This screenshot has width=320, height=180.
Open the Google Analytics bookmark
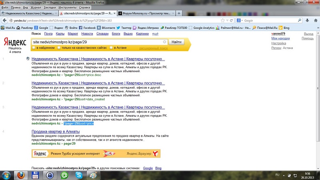pos(202,28)
